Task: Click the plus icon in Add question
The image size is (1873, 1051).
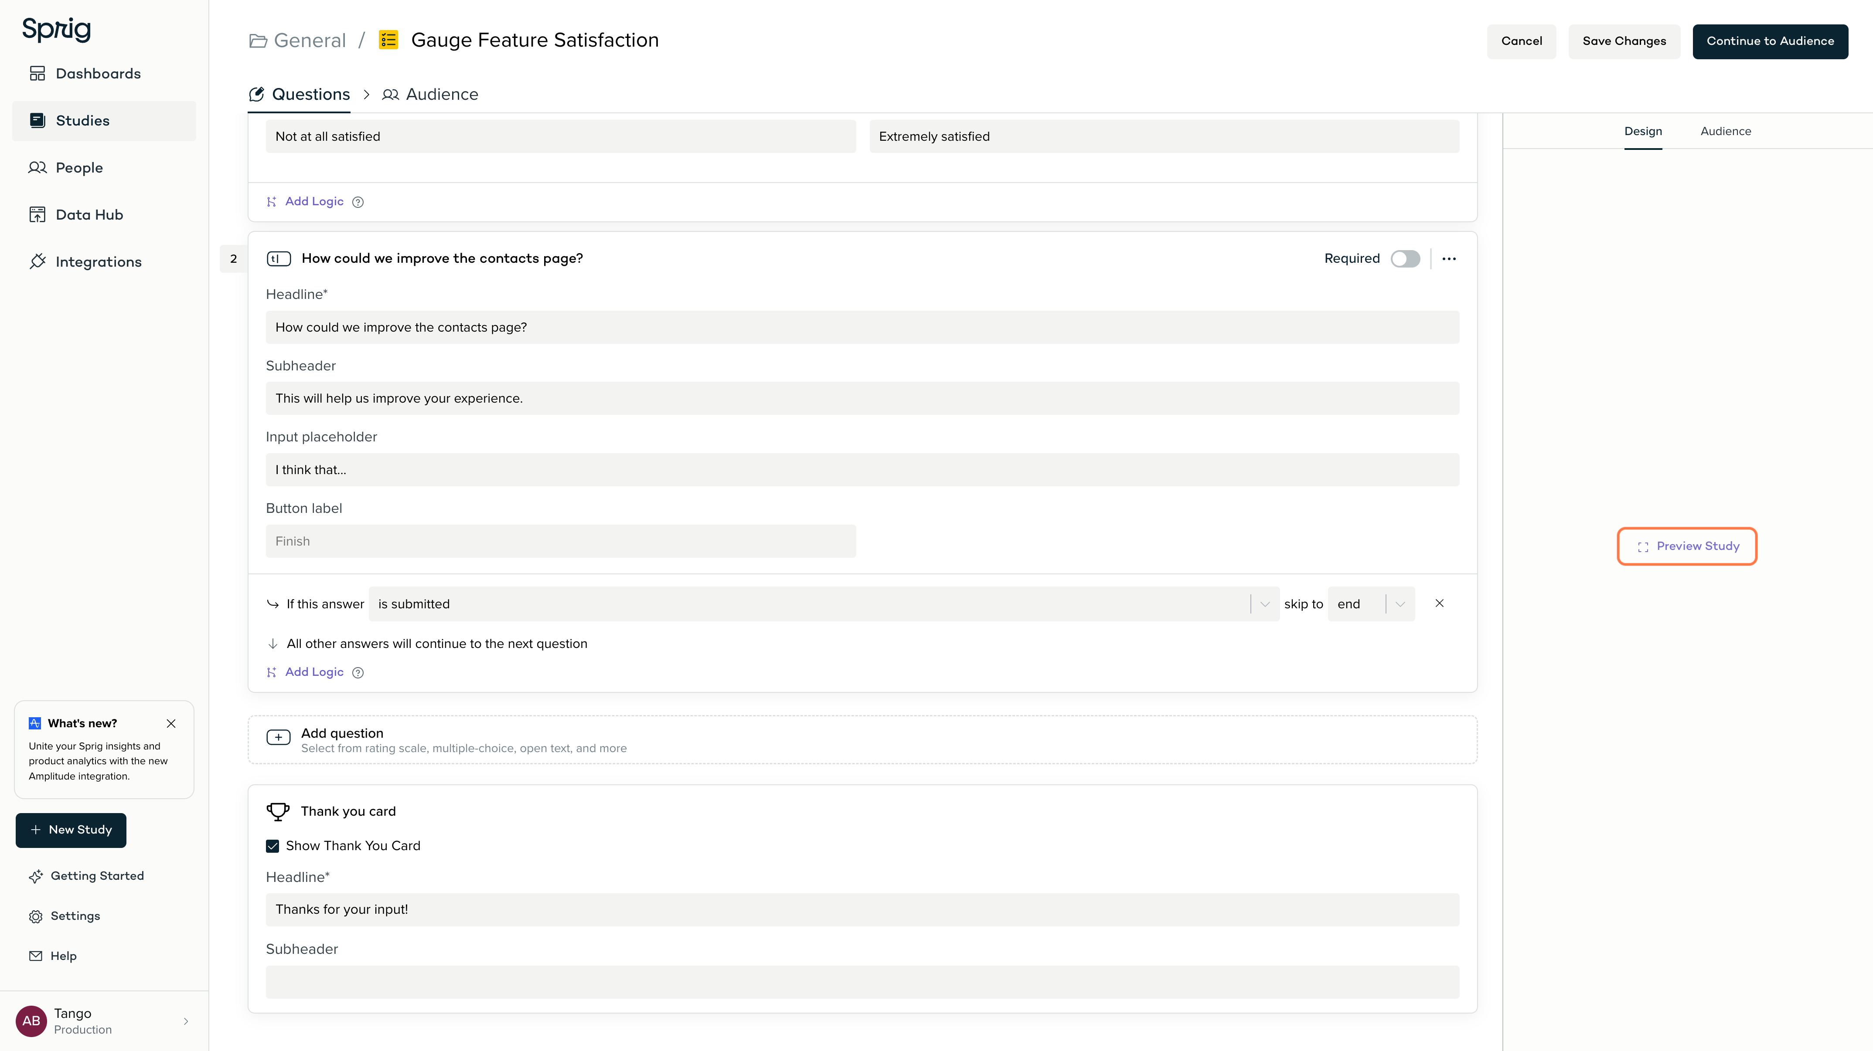Action: [x=279, y=738]
